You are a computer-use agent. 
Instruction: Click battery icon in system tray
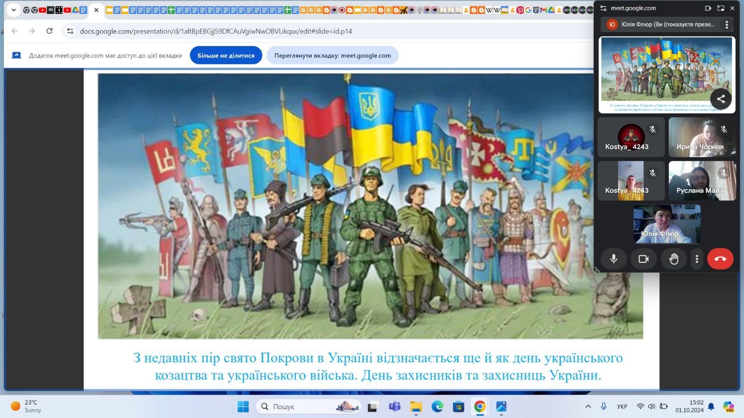coord(664,406)
